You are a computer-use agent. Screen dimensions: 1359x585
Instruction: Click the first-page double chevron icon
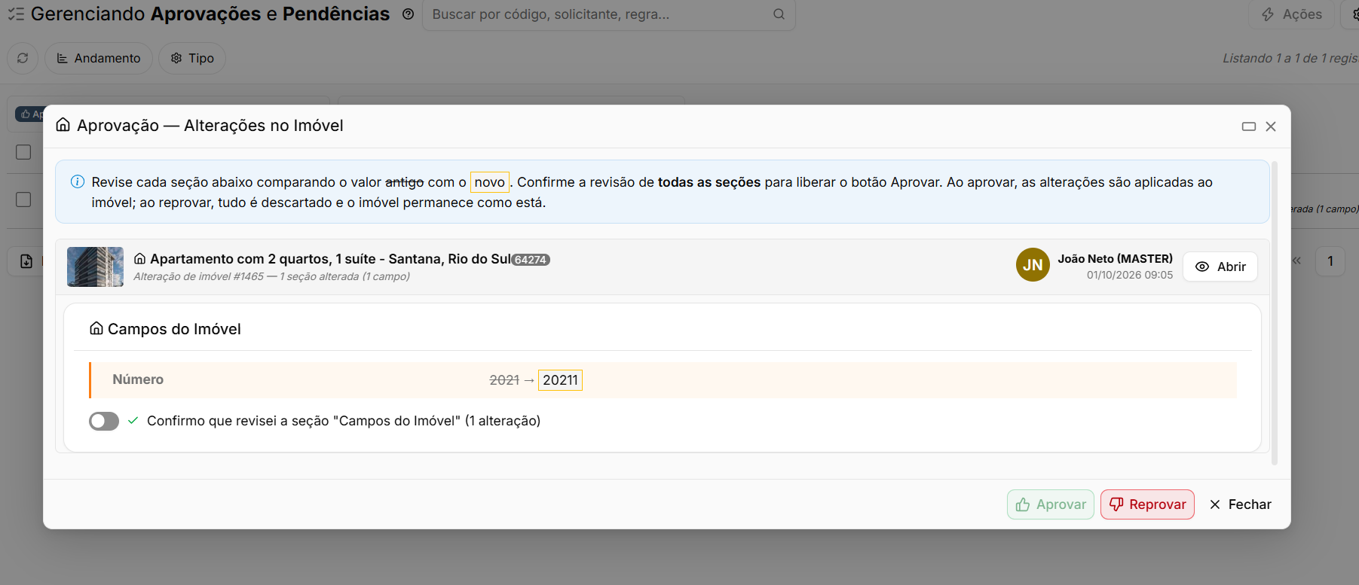pyautogui.click(x=1296, y=261)
